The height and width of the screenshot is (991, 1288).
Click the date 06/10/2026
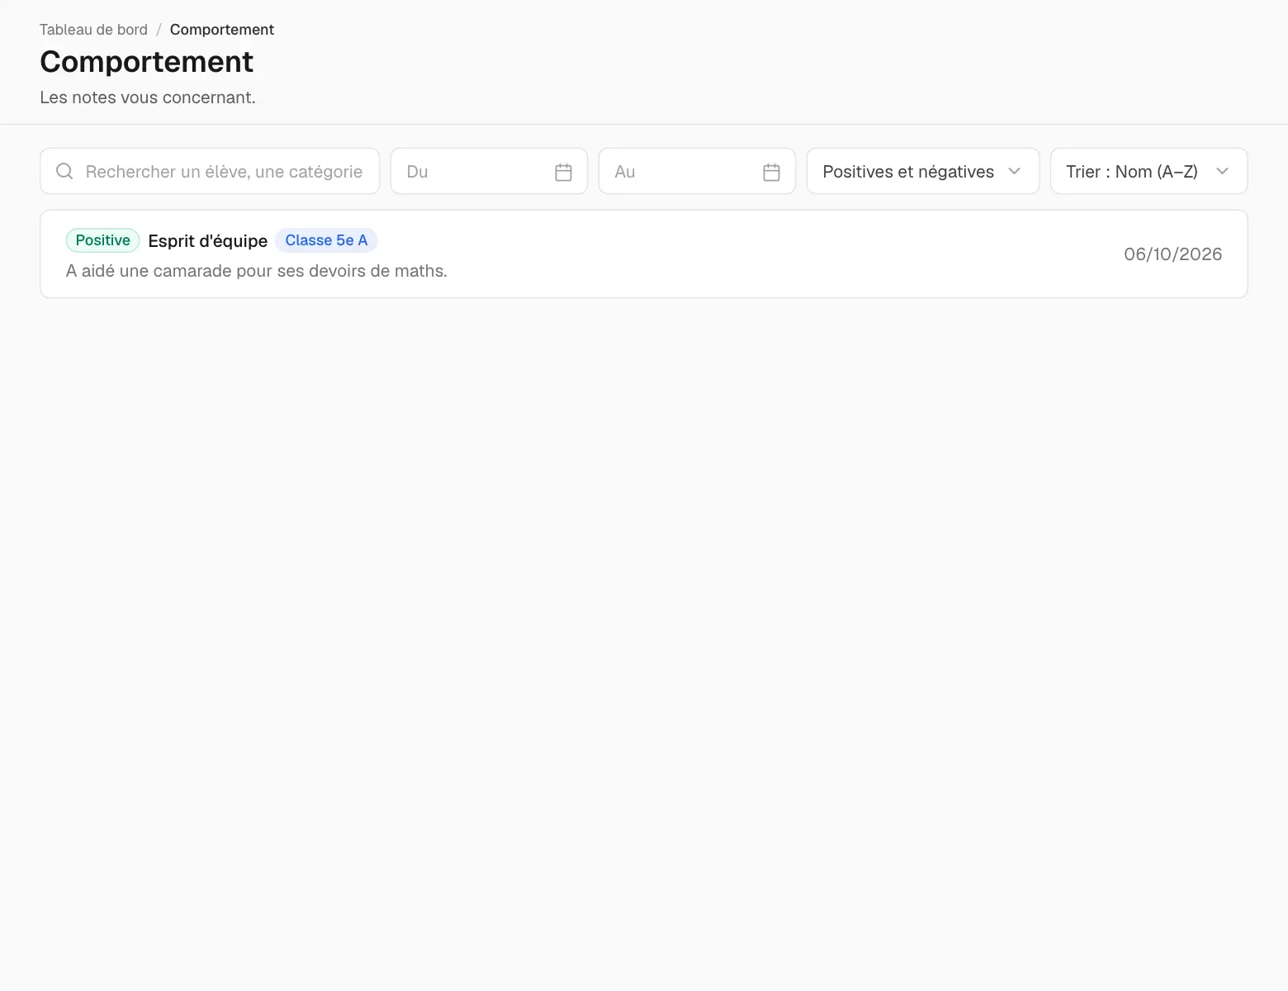pos(1172,254)
